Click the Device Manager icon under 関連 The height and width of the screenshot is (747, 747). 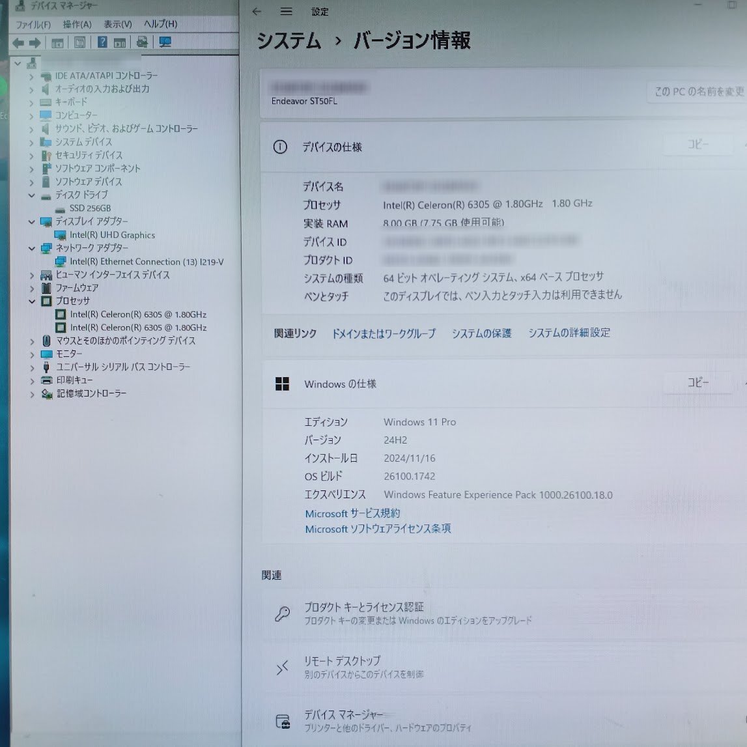click(x=281, y=720)
